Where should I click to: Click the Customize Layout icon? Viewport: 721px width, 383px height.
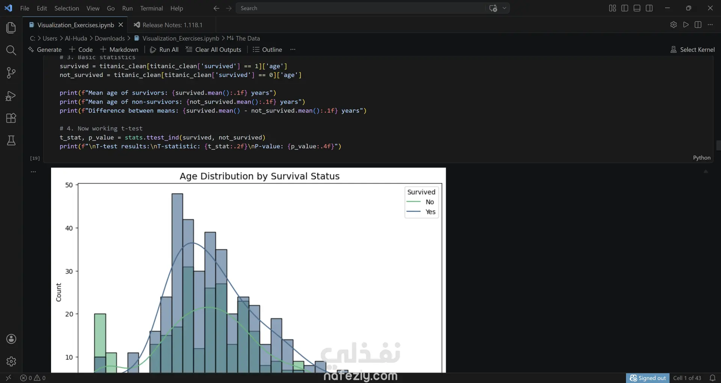coord(612,8)
